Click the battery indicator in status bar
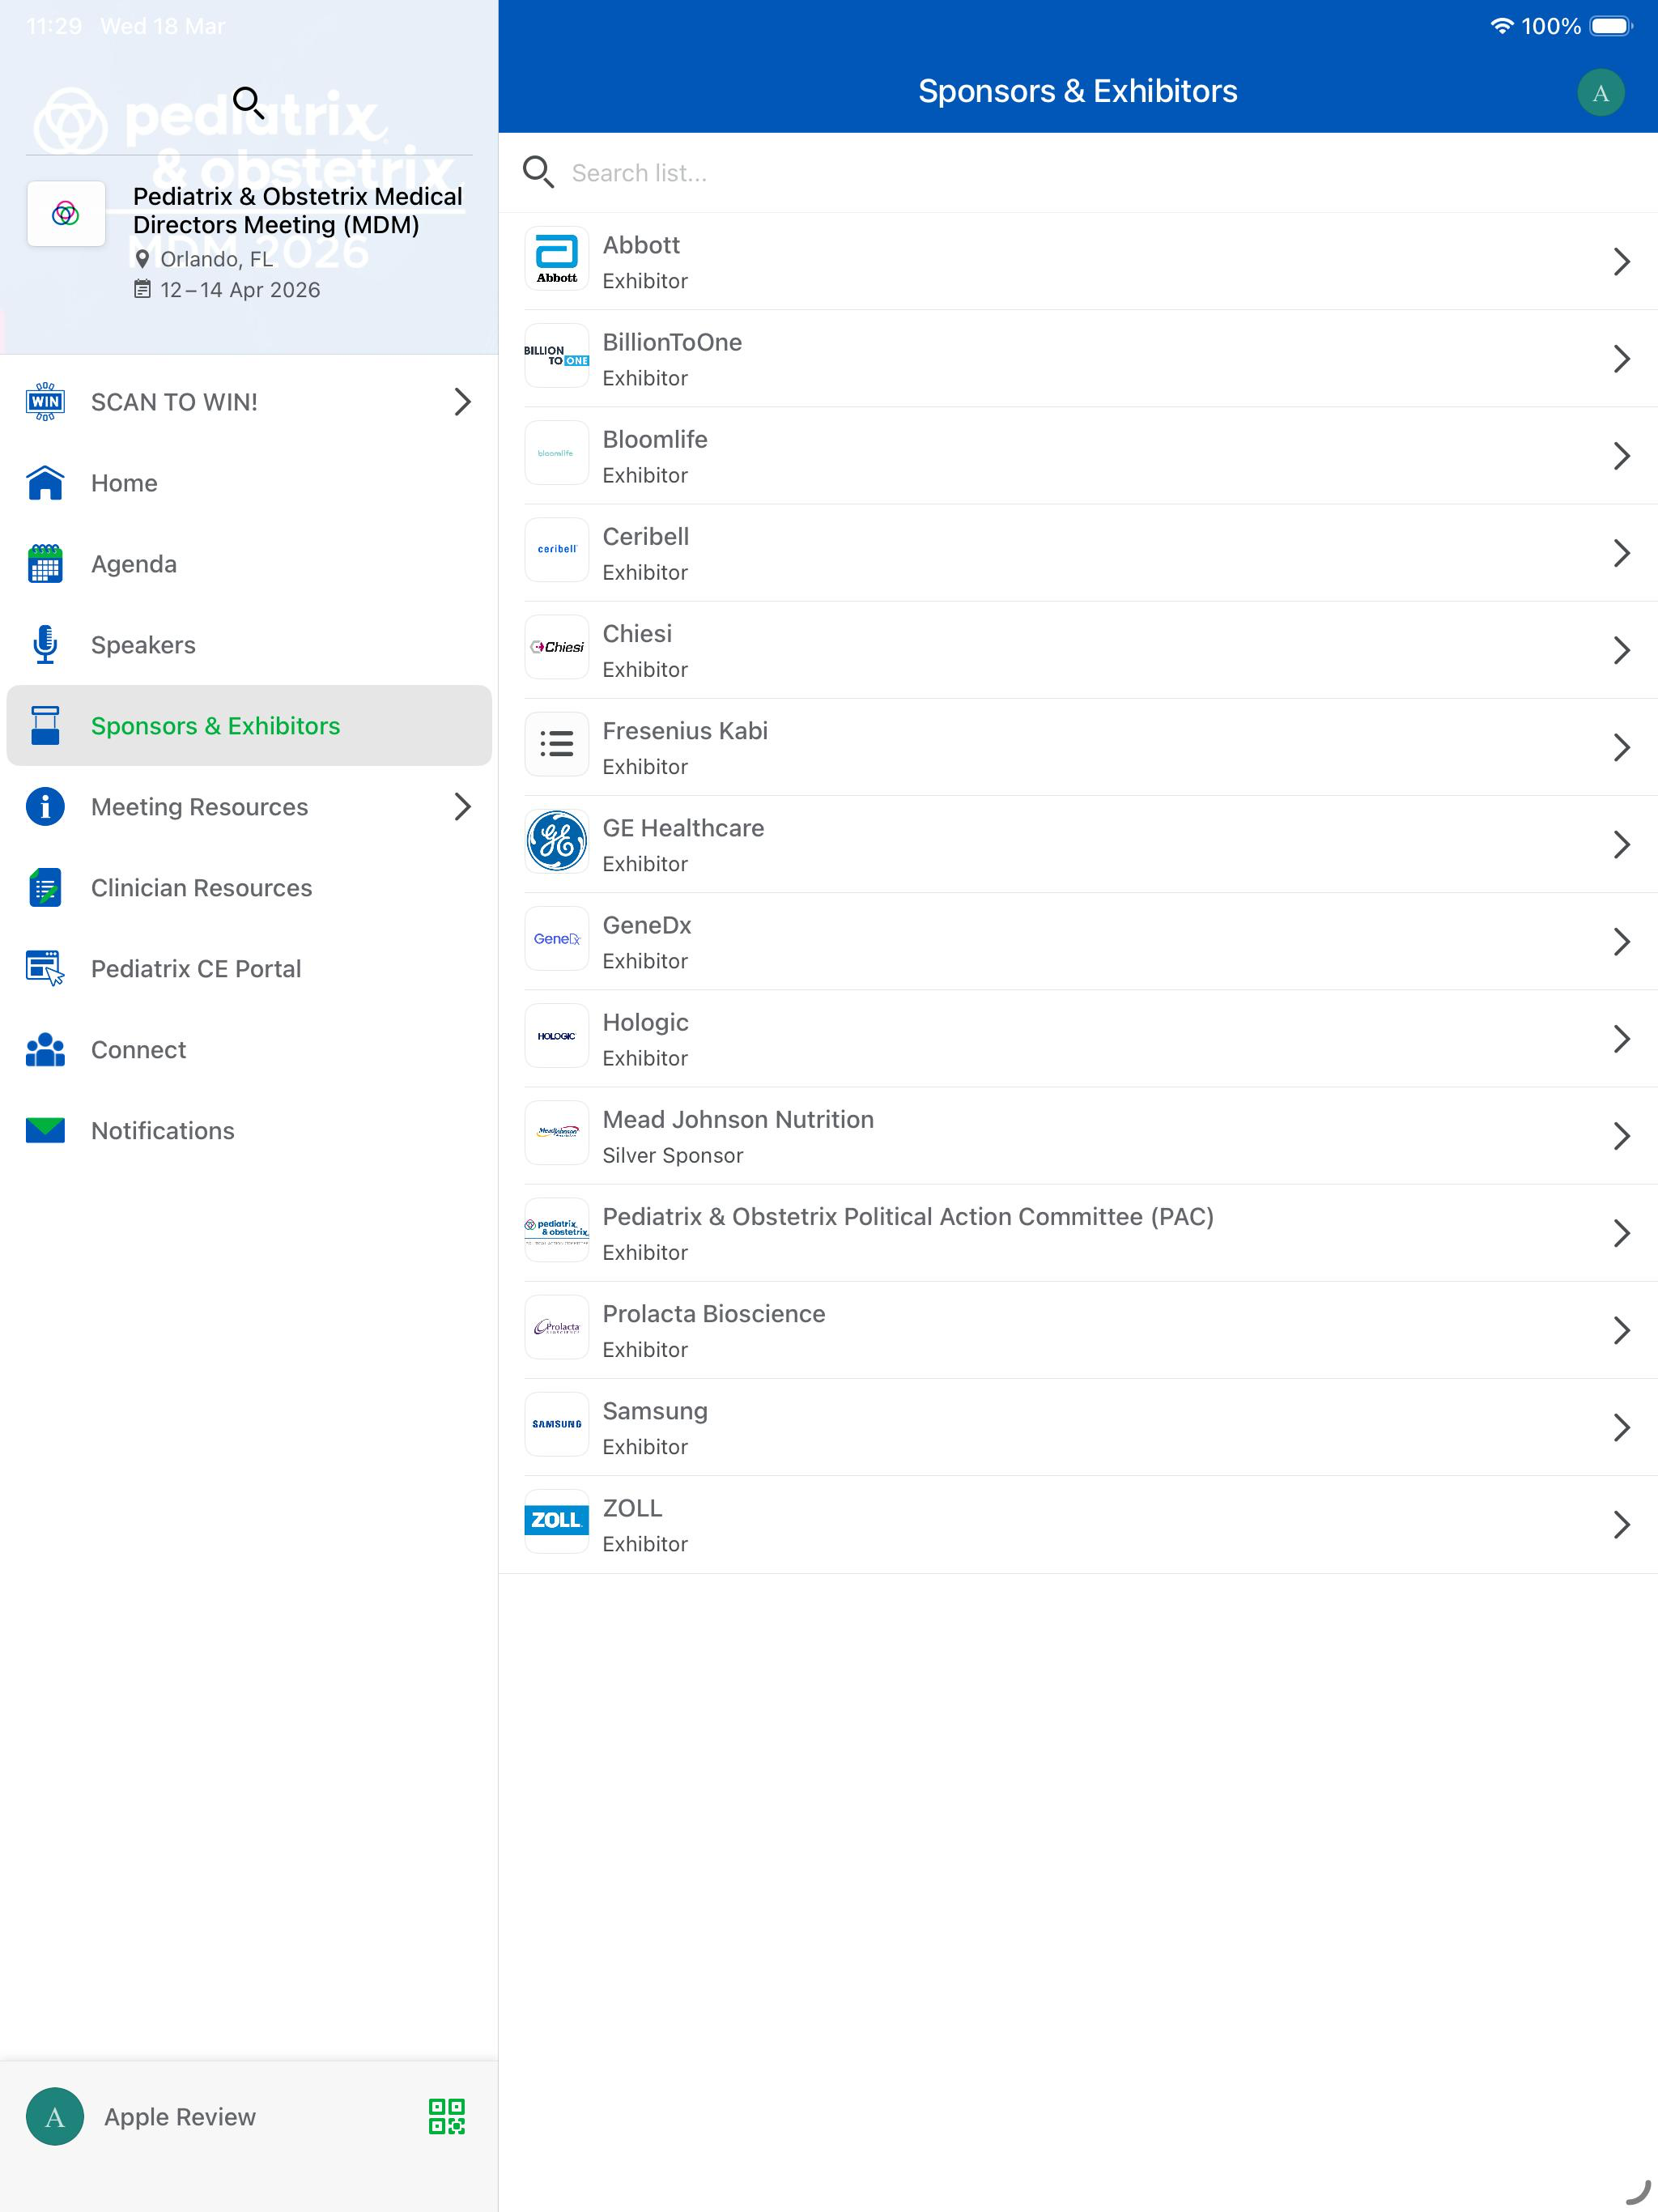 click(1611, 26)
